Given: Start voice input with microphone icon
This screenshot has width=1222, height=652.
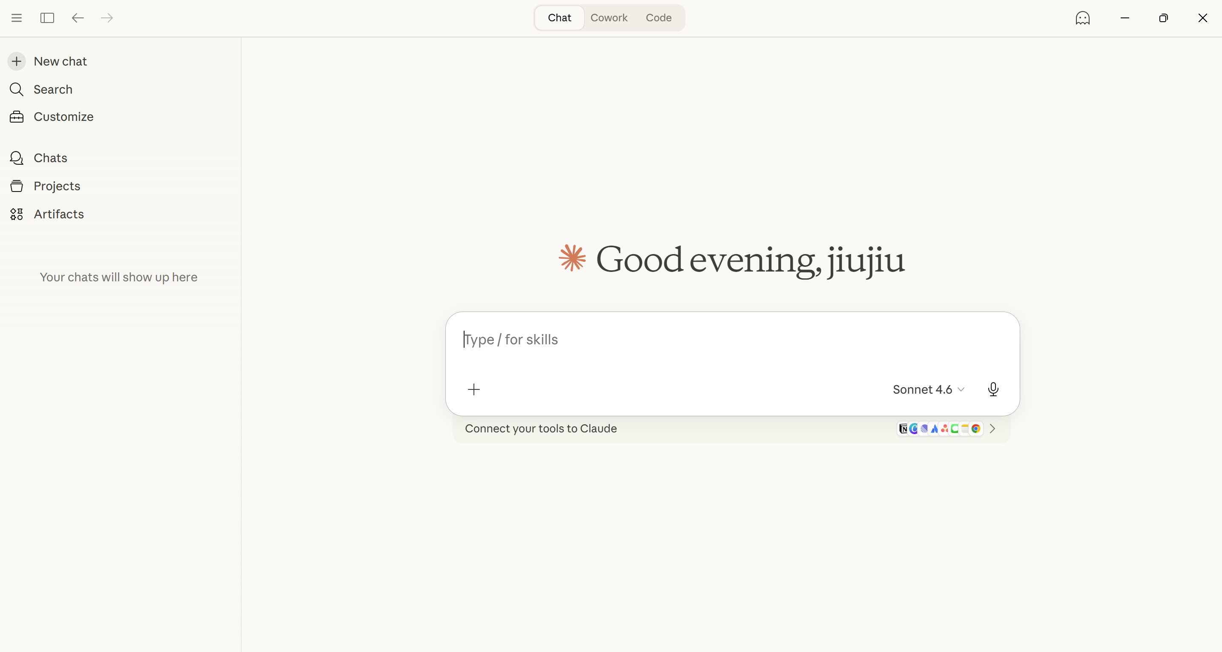Looking at the screenshot, I should point(993,389).
